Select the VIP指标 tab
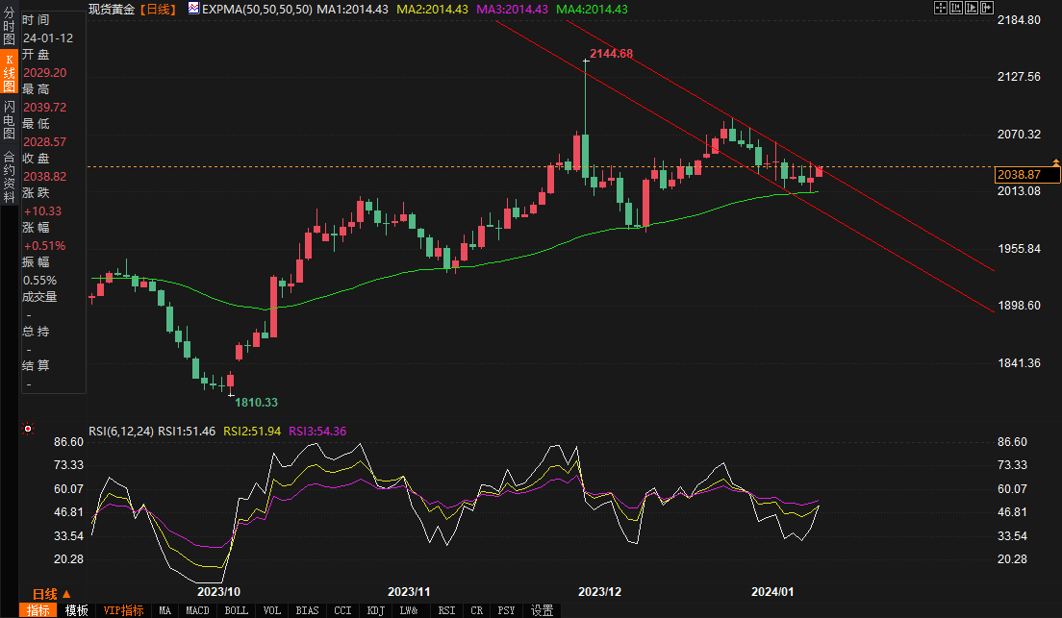The width and height of the screenshot is (1062, 618). coord(123,610)
